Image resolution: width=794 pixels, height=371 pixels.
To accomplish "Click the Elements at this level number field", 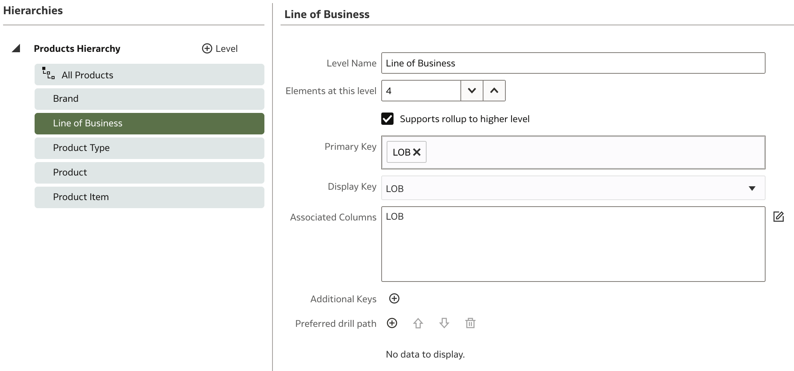I will tap(421, 91).
